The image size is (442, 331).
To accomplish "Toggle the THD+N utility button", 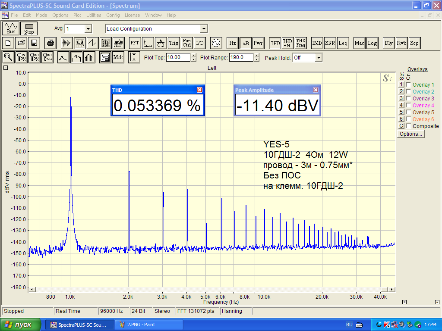I will coord(287,43).
